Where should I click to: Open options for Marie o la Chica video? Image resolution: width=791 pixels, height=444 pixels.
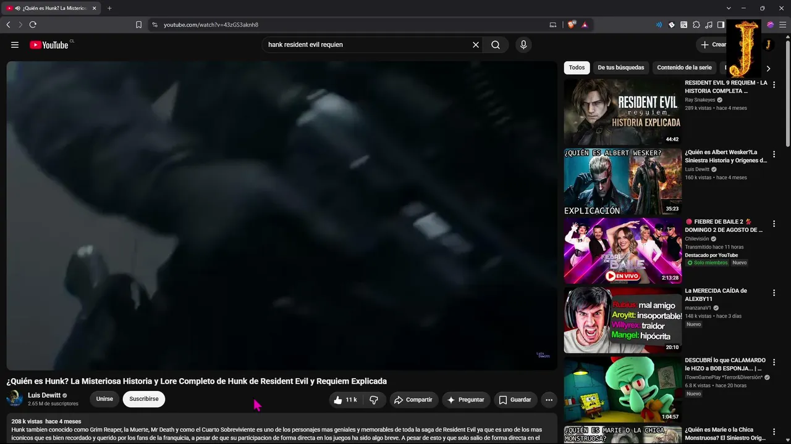[x=774, y=432]
